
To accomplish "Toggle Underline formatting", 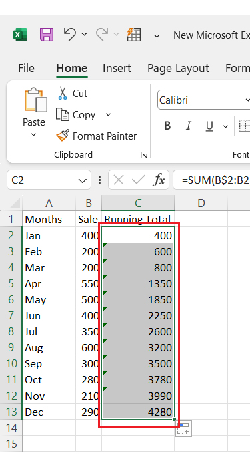I will point(209,126).
